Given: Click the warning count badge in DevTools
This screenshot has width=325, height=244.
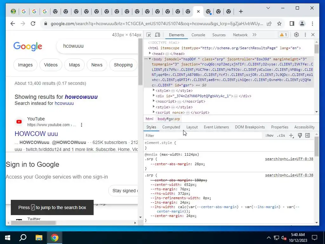Looking at the screenshot, I should [283, 35].
